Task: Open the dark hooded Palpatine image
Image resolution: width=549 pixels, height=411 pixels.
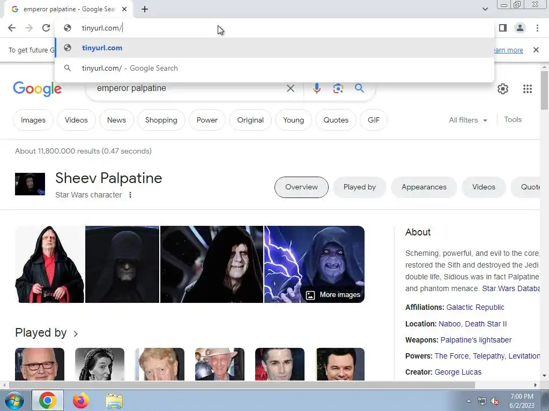Action: (122, 264)
